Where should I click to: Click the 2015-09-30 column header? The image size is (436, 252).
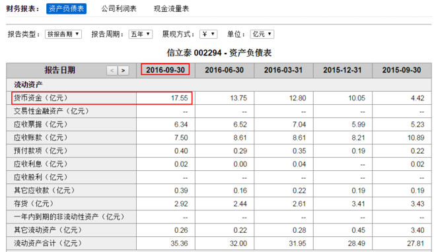402,70
